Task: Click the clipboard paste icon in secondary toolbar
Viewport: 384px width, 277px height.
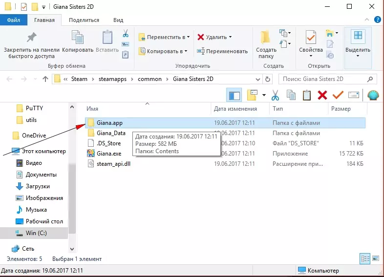Action: click(x=307, y=95)
